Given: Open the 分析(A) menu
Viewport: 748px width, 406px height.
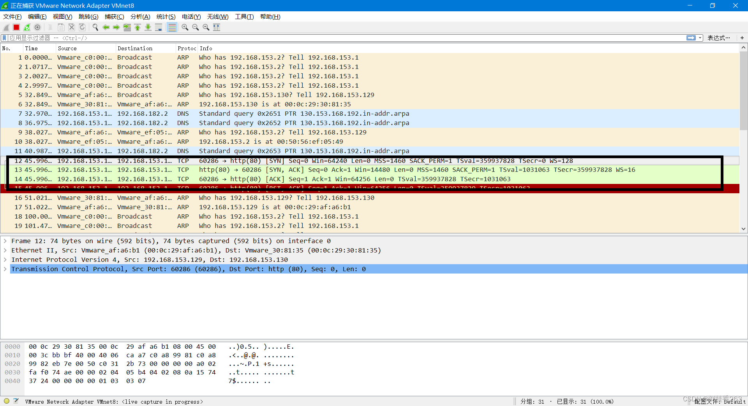Looking at the screenshot, I should (x=140, y=17).
